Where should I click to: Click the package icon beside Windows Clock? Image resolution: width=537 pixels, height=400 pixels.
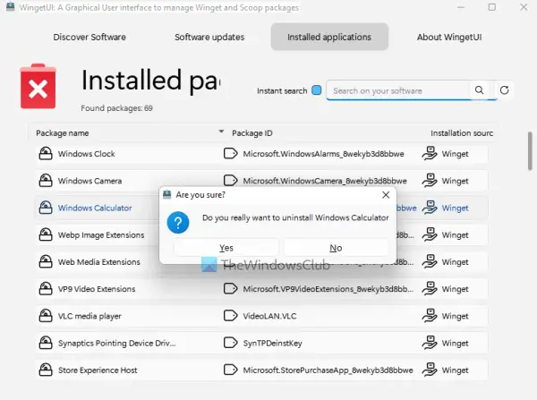tap(46, 153)
